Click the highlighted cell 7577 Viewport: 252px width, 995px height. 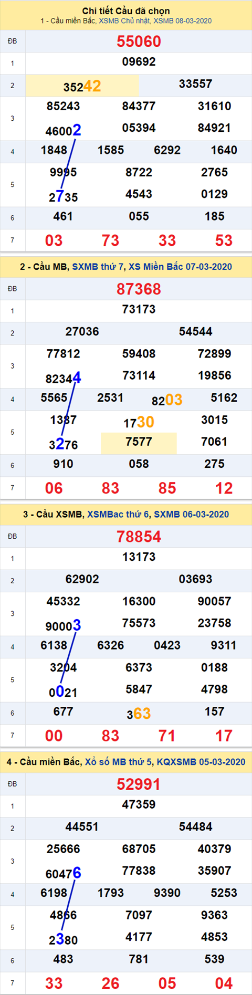(x=139, y=443)
